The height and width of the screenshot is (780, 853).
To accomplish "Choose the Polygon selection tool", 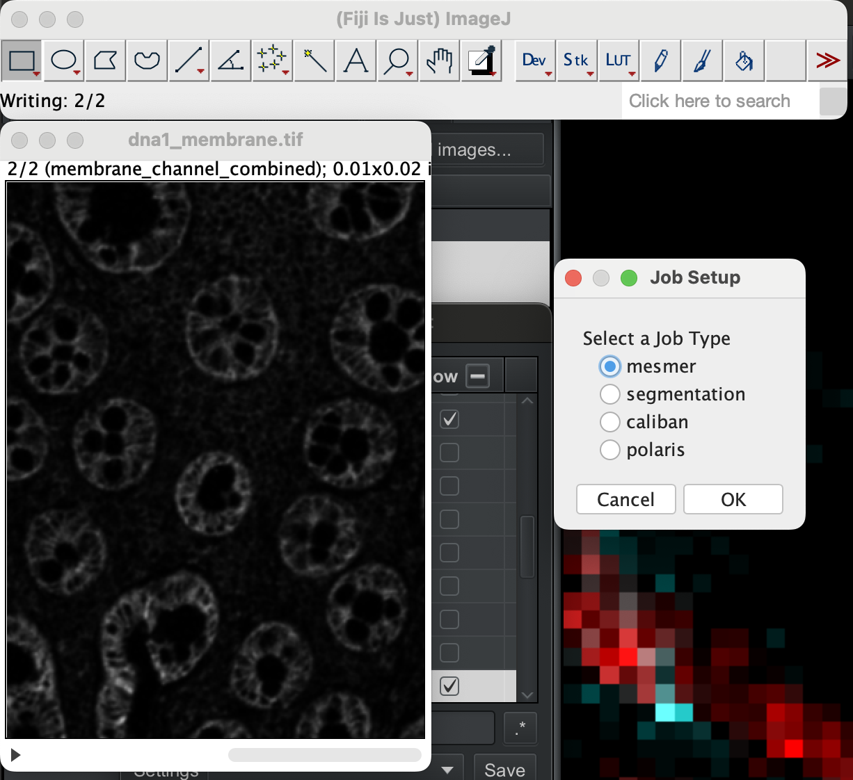I will point(105,61).
